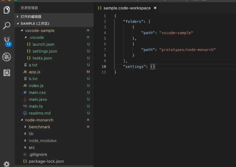Click the JSON icon beside tasks.json
The height and width of the screenshot is (167, 236).
point(29,58)
